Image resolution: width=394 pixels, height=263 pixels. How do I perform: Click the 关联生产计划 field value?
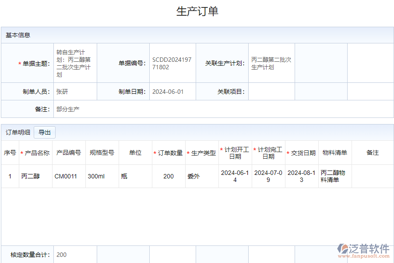[x=271, y=64]
